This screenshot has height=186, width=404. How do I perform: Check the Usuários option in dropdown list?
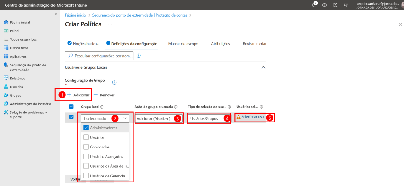click(x=86, y=137)
